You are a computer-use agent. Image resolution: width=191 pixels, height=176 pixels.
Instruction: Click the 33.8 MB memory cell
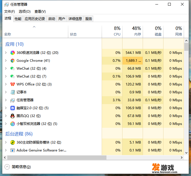(133, 100)
